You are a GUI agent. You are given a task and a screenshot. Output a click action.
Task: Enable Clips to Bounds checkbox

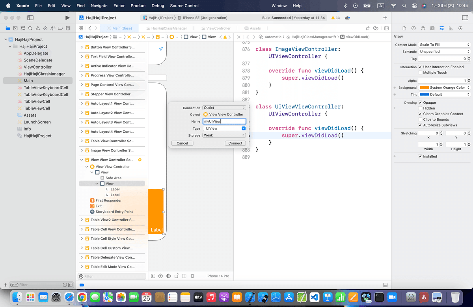click(x=420, y=119)
